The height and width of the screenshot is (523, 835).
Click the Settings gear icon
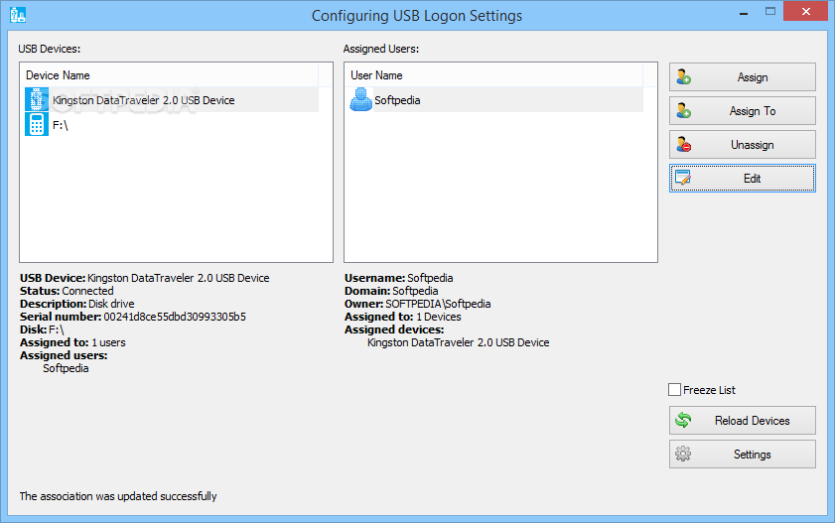coord(683,454)
